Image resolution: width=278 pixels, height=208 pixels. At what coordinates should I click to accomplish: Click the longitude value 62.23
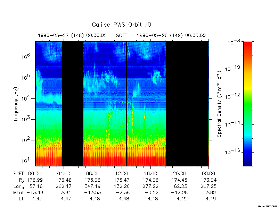pyautogui.click(x=181, y=186)
